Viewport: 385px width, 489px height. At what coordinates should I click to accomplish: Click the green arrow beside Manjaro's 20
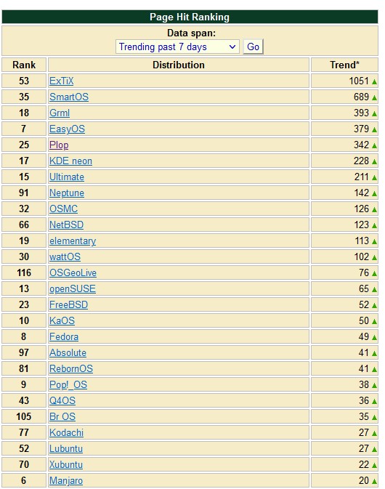(x=374, y=481)
